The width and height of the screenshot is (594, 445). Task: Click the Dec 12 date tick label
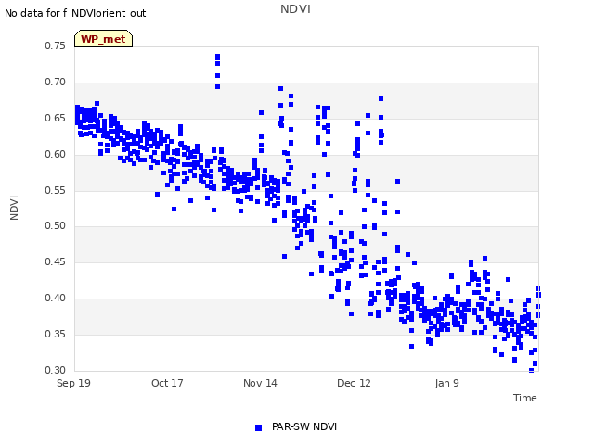point(354,383)
